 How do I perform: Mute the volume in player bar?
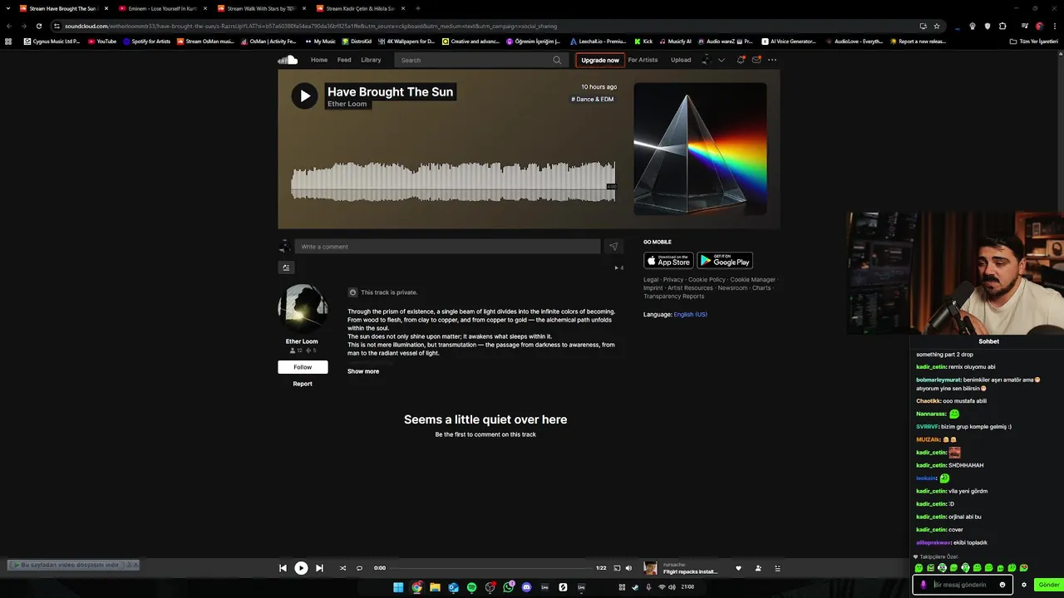pos(628,568)
